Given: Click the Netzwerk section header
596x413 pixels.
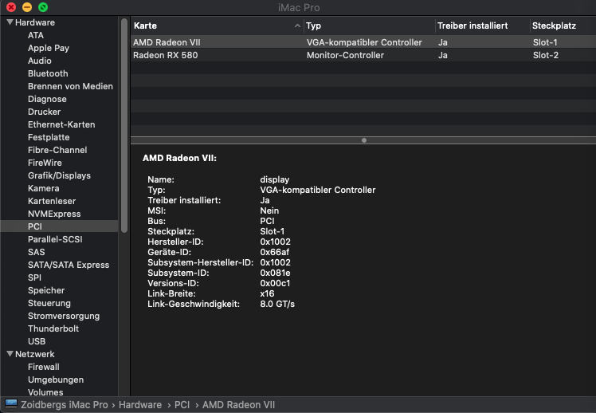Looking at the screenshot, I should 35,354.
